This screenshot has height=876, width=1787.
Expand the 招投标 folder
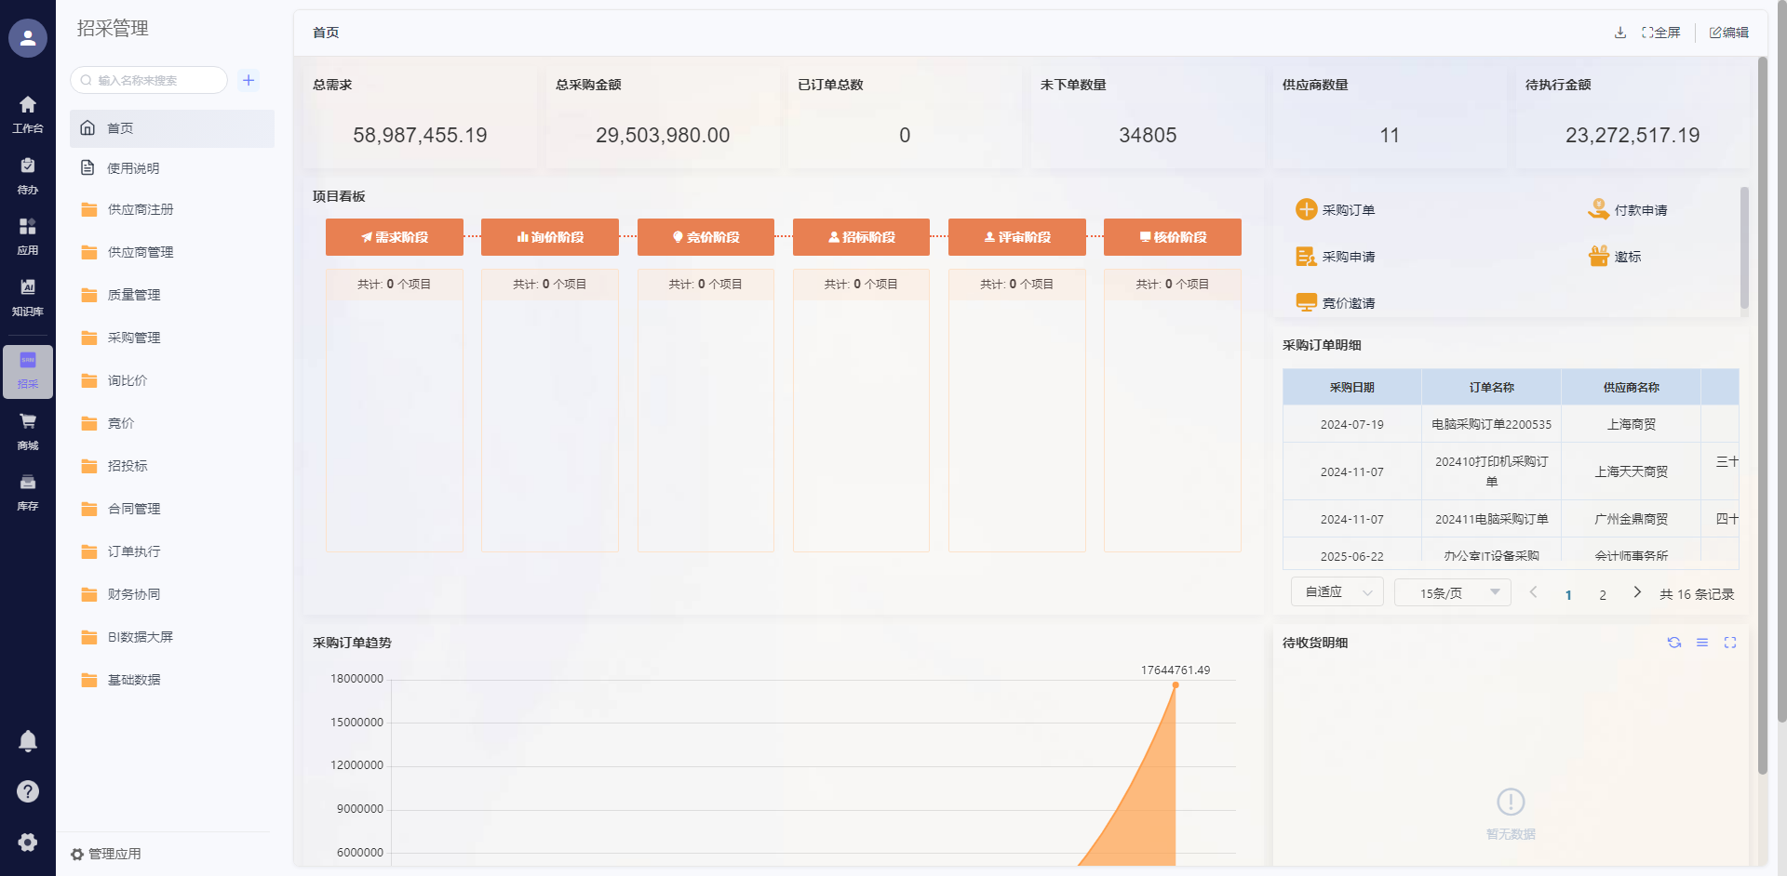(x=128, y=466)
